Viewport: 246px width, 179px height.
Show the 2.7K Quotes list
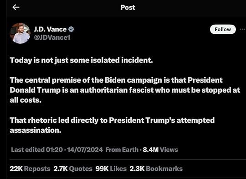pyautogui.click(x=73, y=169)
